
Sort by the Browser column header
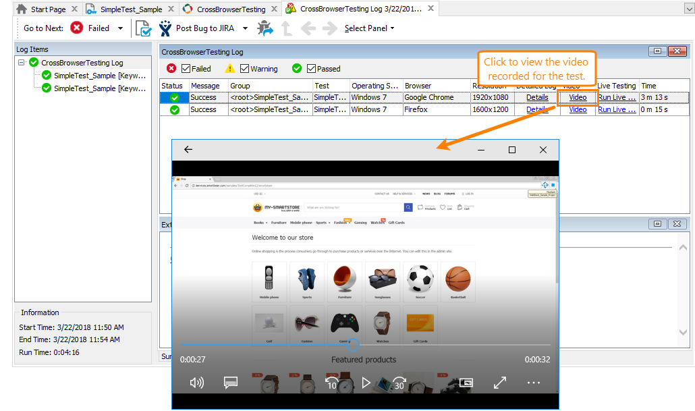coord(437,86)
